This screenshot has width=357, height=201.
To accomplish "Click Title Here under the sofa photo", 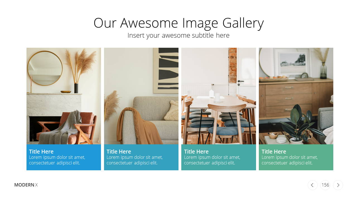I will 119,152.
